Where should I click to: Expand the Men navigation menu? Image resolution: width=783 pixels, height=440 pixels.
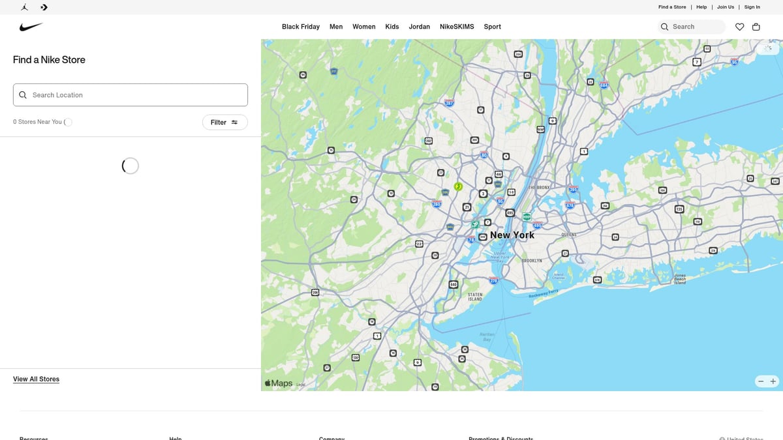336,27
